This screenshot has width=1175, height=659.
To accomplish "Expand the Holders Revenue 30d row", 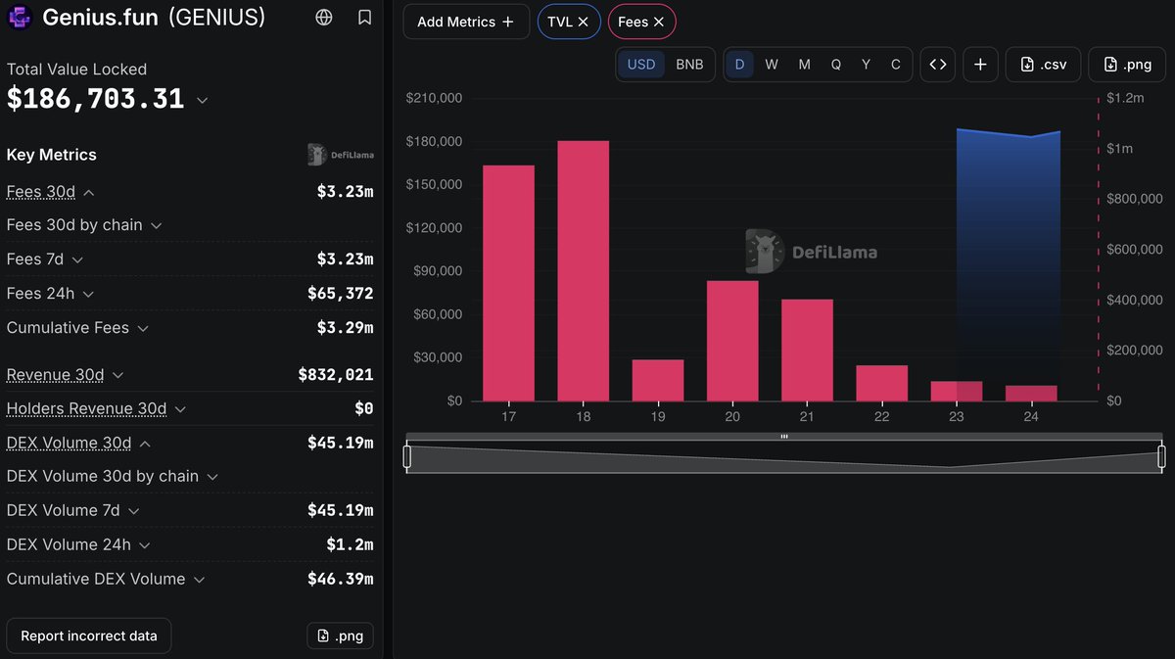I will pyautogui.click(x=180, y=409).
